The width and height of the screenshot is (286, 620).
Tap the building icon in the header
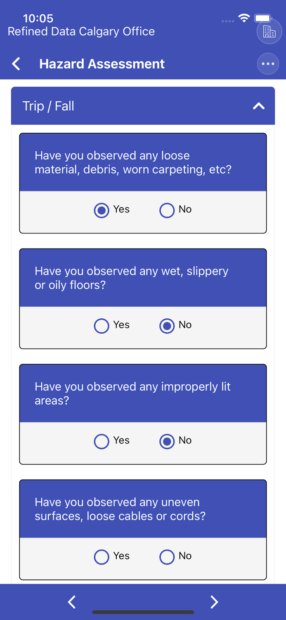pos(269,31)
